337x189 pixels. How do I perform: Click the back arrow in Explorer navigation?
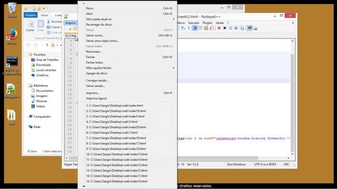pyautogui.click(x=28, y=45)
